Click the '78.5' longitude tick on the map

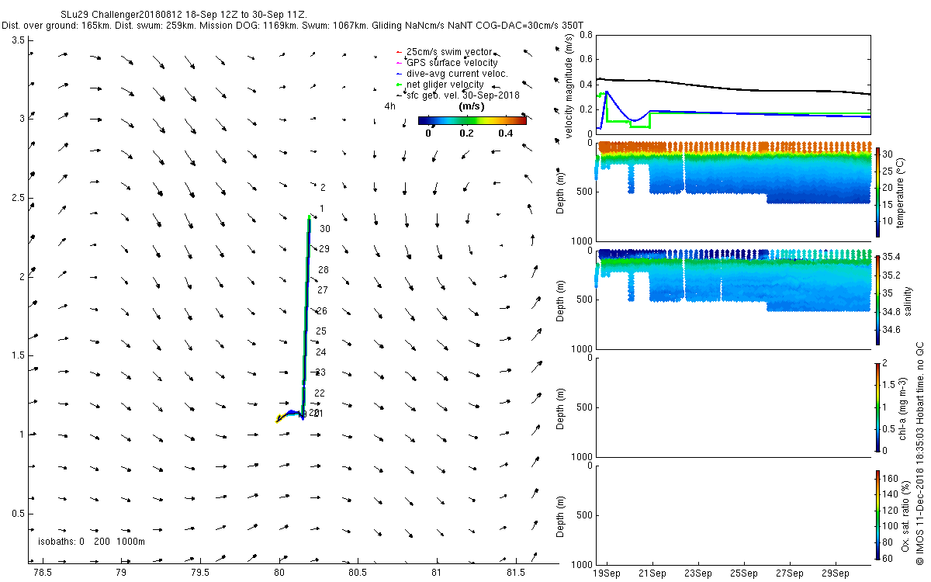pos(43,572)
